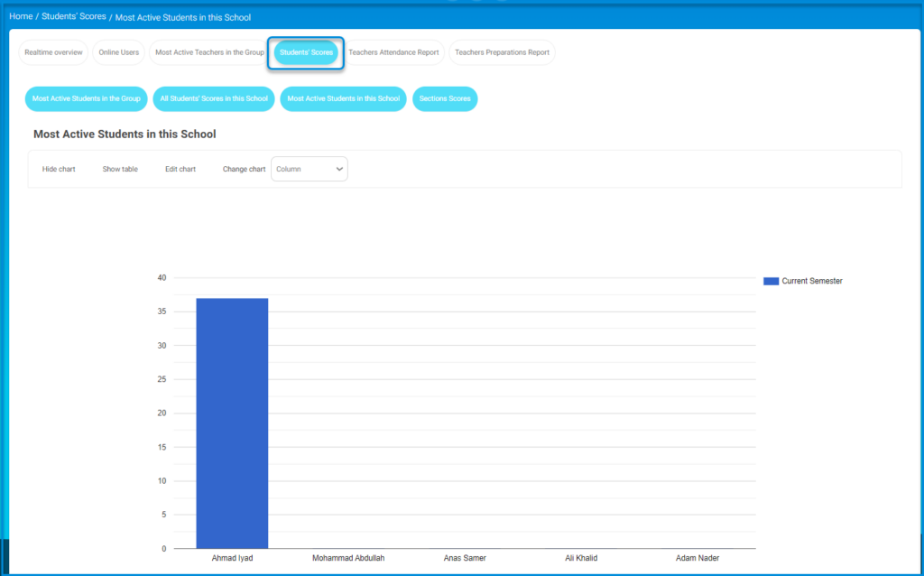Click the Ahmad Iyad blue bar
This screenshot has width=924, height=576.
(x=232, y=423)
